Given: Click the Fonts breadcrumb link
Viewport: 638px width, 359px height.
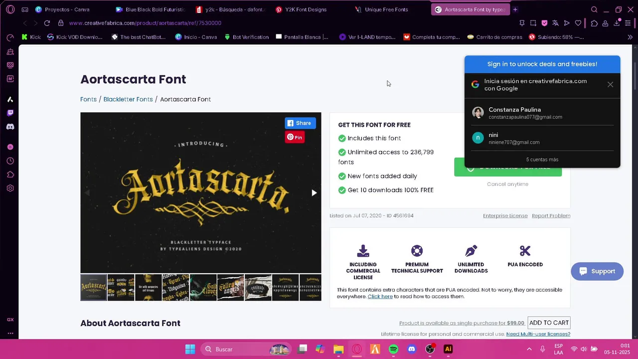Looking at the screenshot, I should (88, 99).
